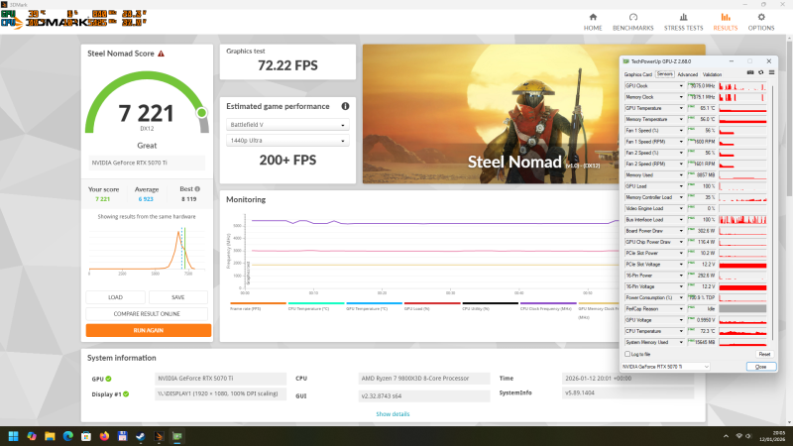Screen dimensions: 793x446
Task: Open the GPU selector dropdown in GPU-Z
Action: click(x=665, y=367)
